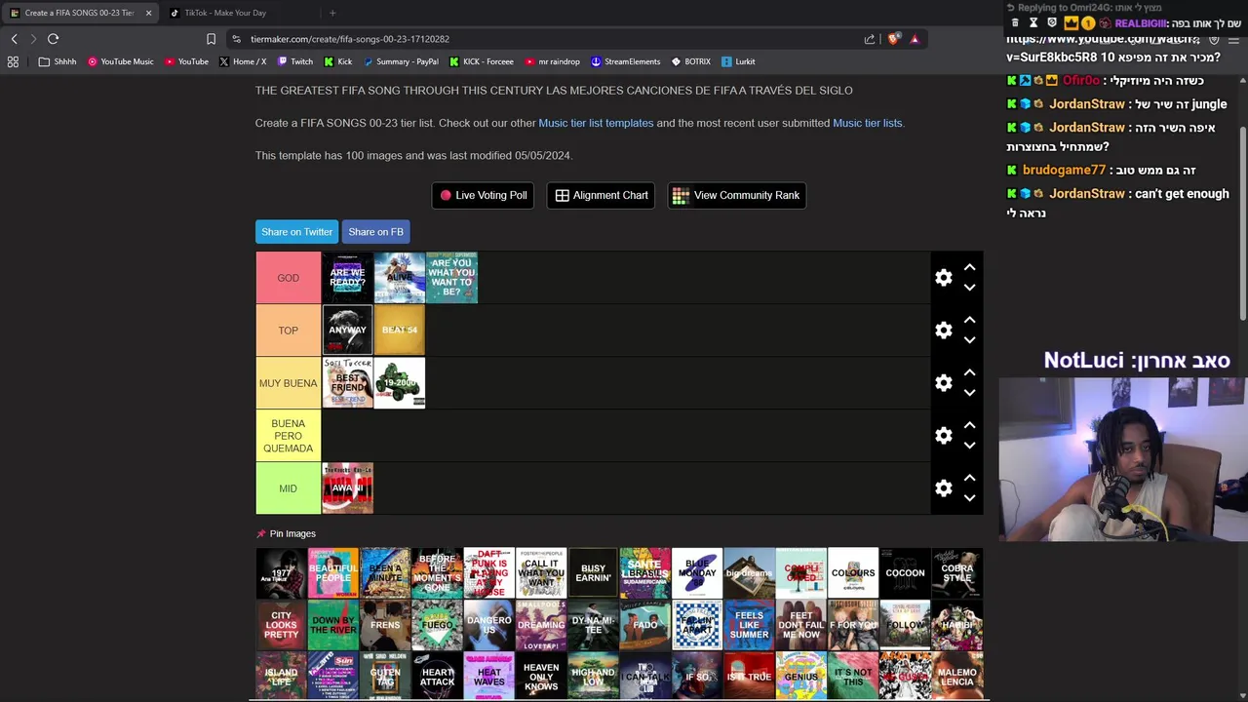Image resolution: width=1248 pixels, height=702 pixels.
Task: Open the Twitch bookmark
Action: 295,61
